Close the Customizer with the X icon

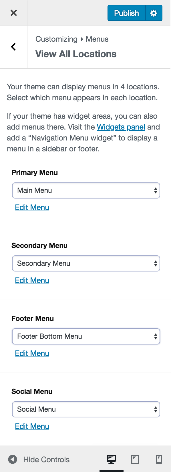(x=13, y=13)
